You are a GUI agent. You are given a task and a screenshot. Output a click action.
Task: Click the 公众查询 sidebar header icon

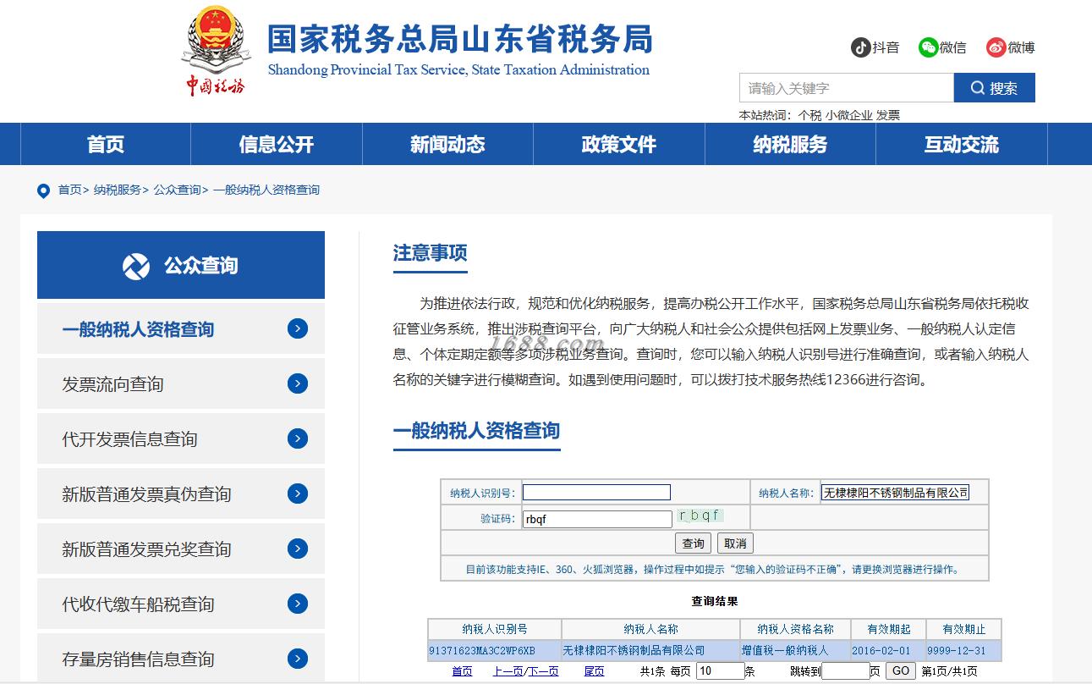[136, 266]
